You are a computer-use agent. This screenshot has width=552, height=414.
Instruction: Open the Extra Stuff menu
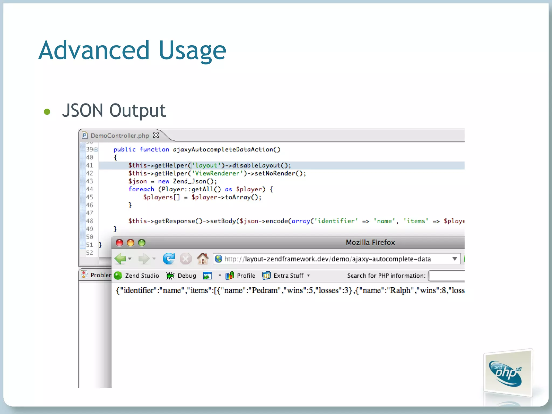coord(286,275)
